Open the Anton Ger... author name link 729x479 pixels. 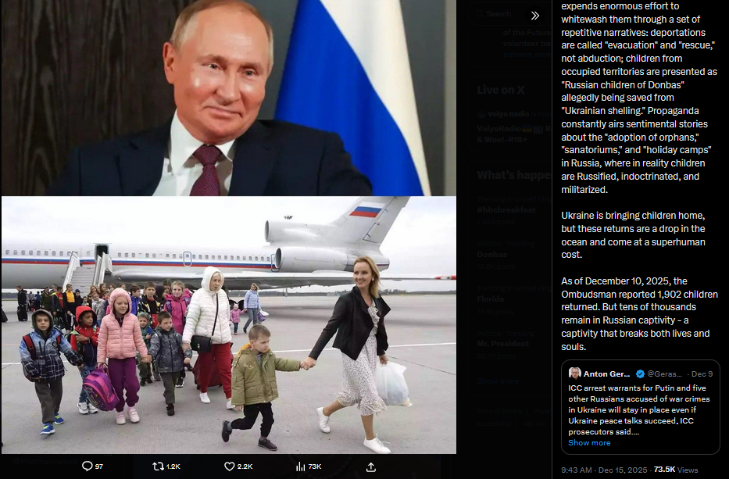pyautogui.click(x=607, y=374)
